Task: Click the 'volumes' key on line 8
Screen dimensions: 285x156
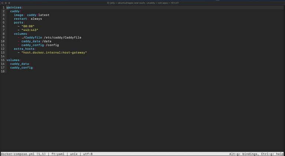Action: coord(20,34)
